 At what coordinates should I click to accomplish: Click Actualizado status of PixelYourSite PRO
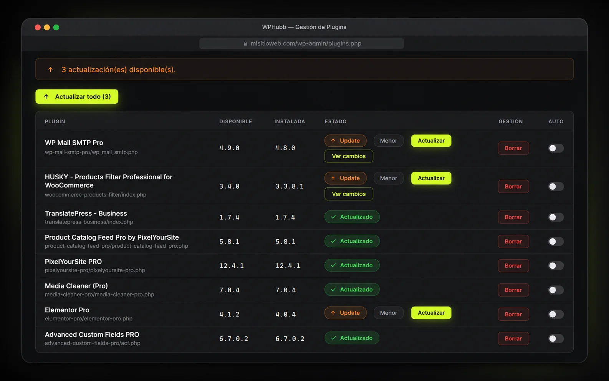point(352,265)
